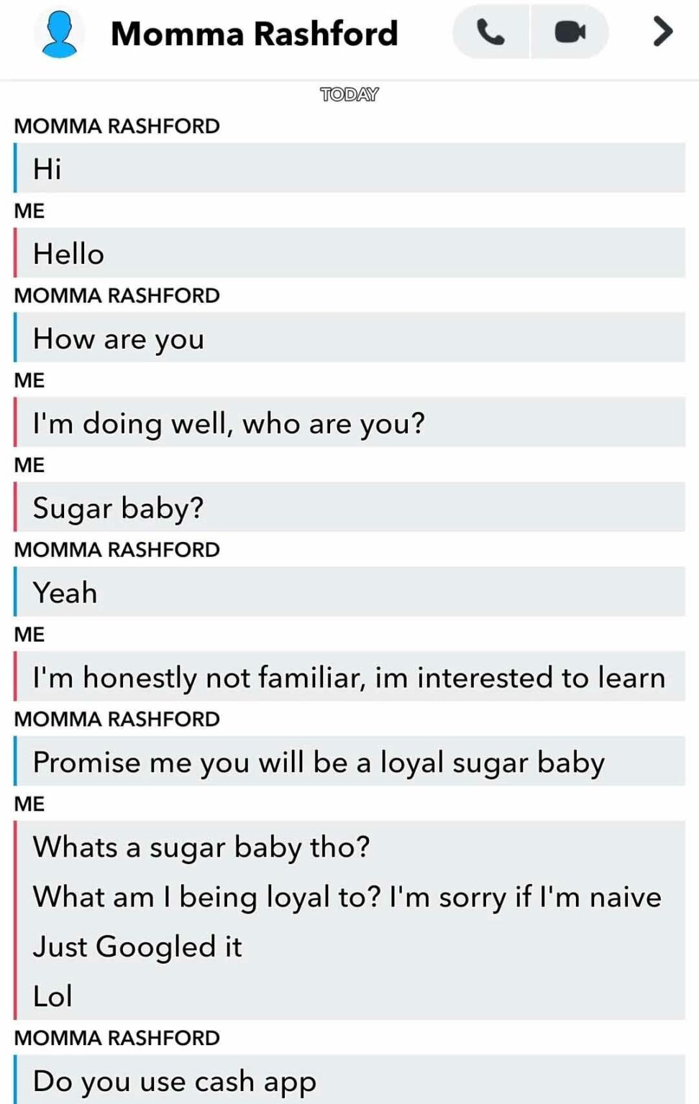Start a video call with Momma Rashford
The image size is (699, 1104).
[x=570, y=32]
